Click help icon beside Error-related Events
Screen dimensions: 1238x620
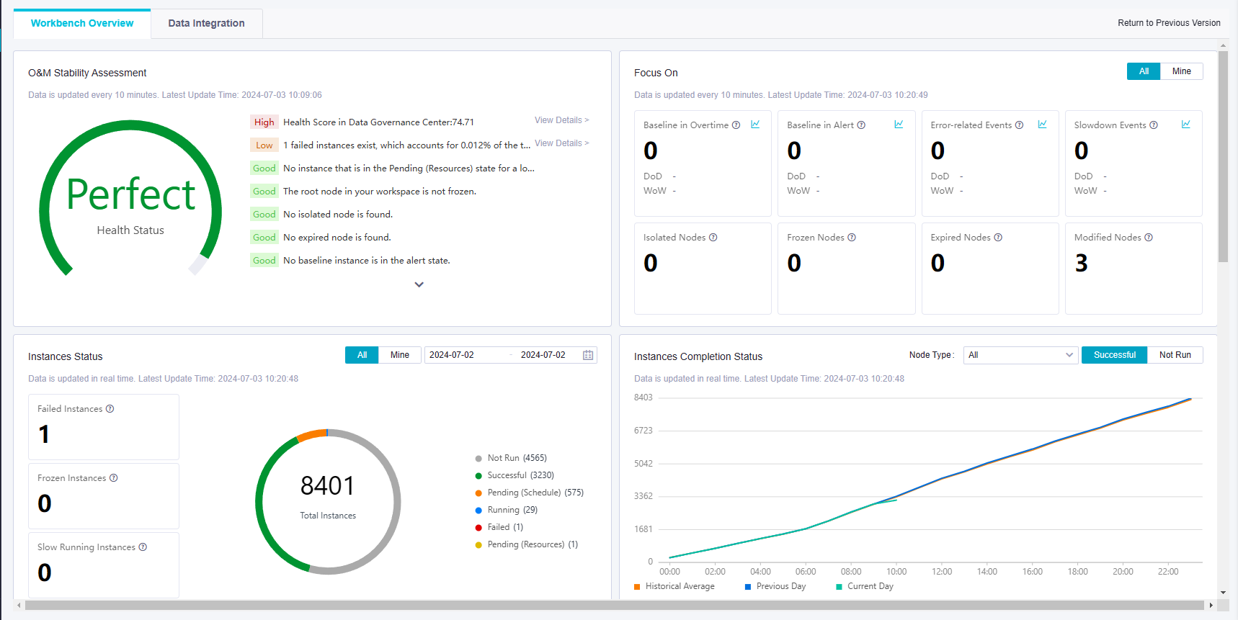[x=1019, y=125]
